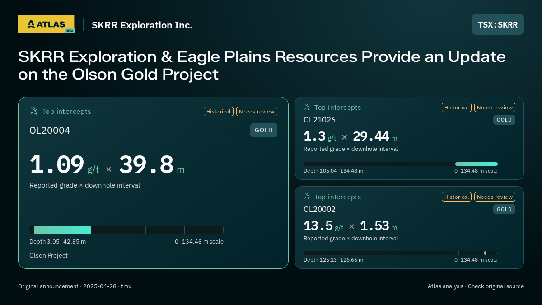Click Top intercepts heading on the OL21026 card
Viewport: 542px width, 305px height.
coord(337,108)
